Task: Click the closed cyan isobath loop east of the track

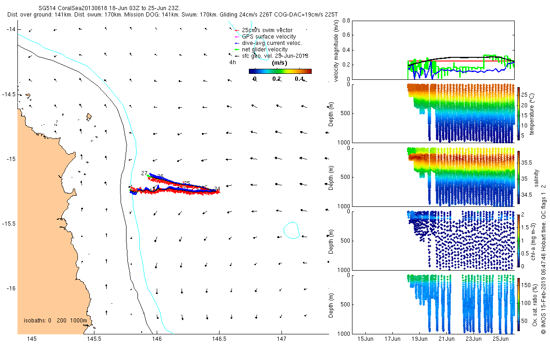Action: [291, 230]
